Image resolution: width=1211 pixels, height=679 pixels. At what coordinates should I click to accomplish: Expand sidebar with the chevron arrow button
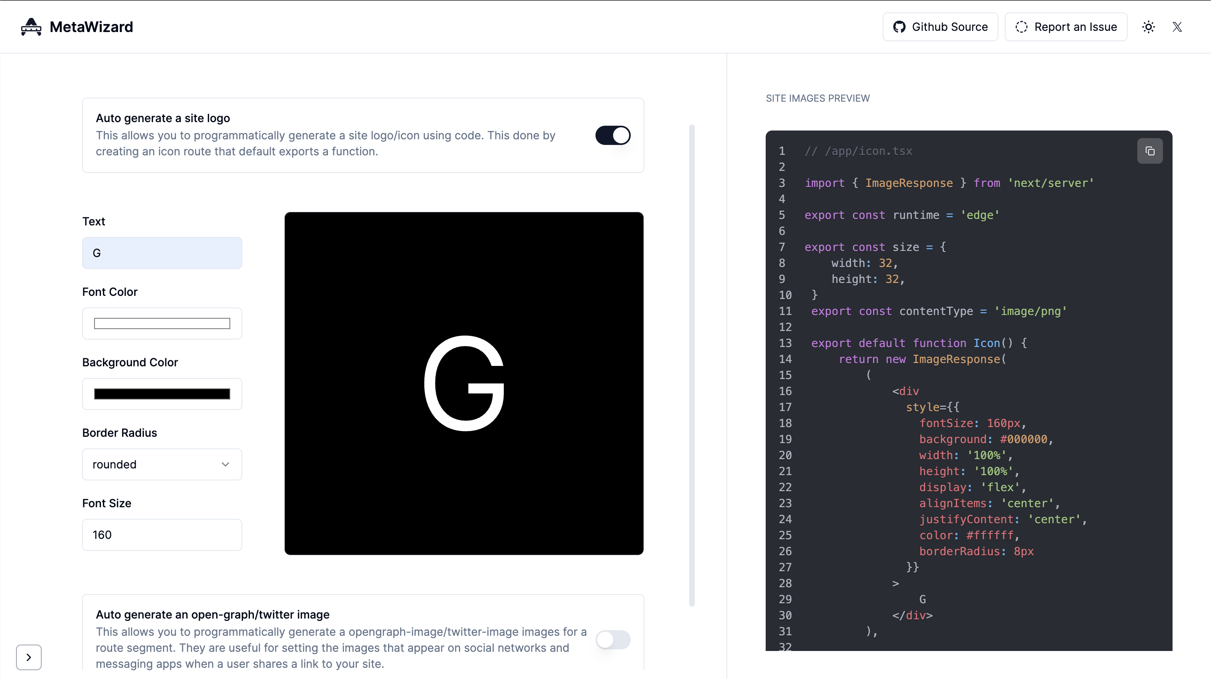[29, 657]
